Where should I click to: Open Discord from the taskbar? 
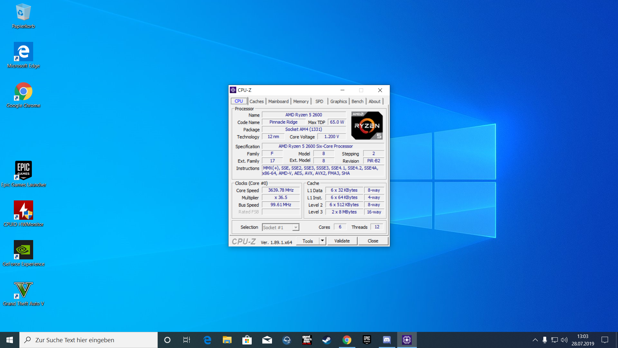click(x=387, y=340)
